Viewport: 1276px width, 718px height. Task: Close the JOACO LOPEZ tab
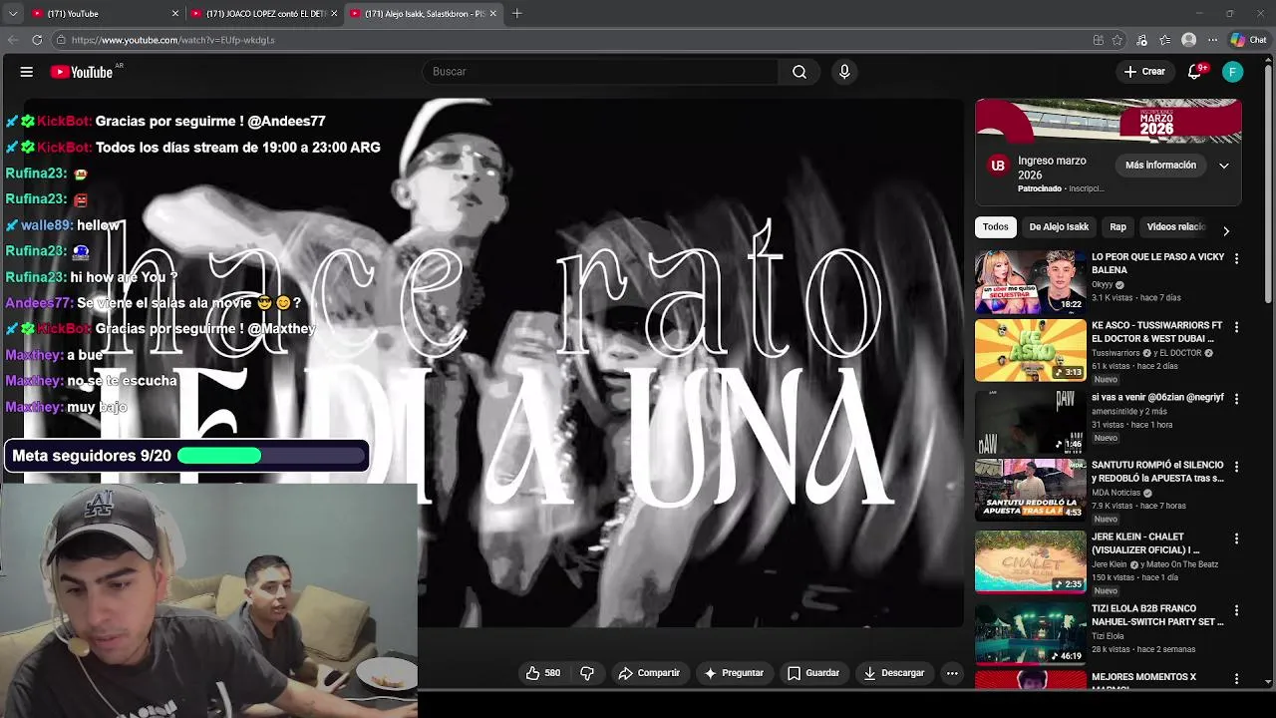[x=334, y=14]
